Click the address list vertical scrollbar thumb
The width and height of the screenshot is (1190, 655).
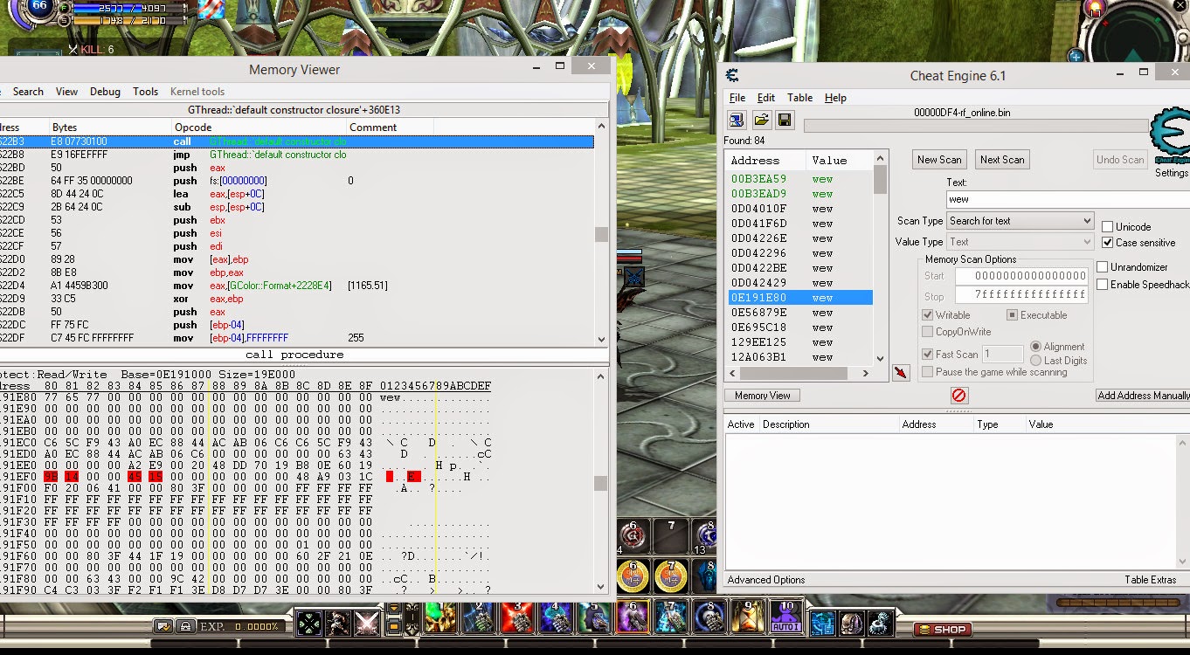(881, 180)
